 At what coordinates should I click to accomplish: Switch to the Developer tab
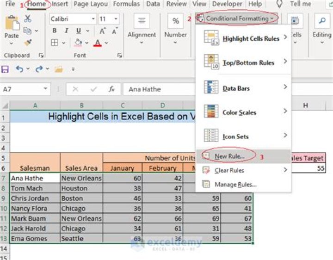point(227,4)
